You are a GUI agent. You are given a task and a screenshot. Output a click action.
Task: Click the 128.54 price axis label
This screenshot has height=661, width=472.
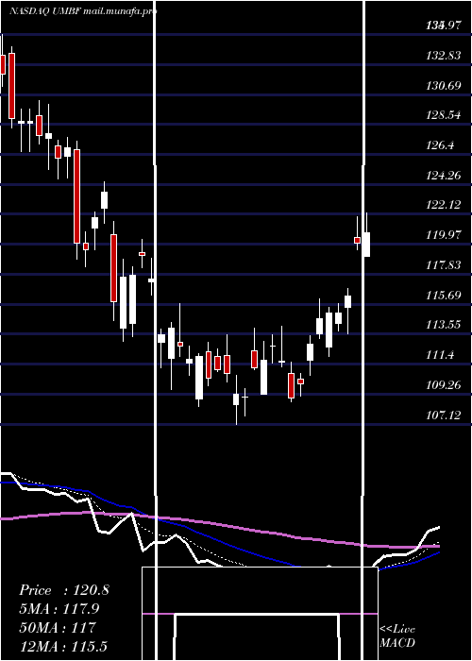[444, 115]
